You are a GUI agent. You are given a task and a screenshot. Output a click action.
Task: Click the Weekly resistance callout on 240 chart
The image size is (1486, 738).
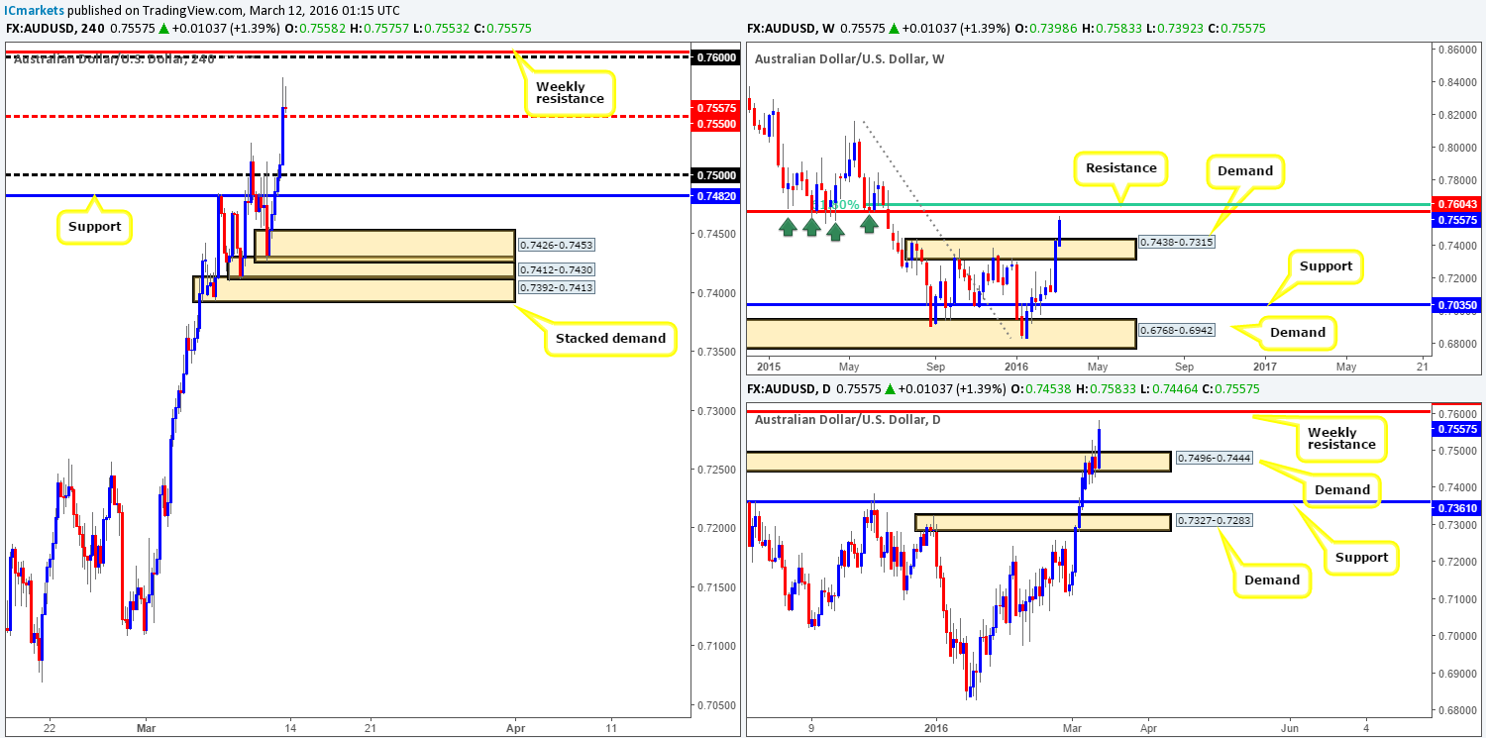[x=570, y=92]
